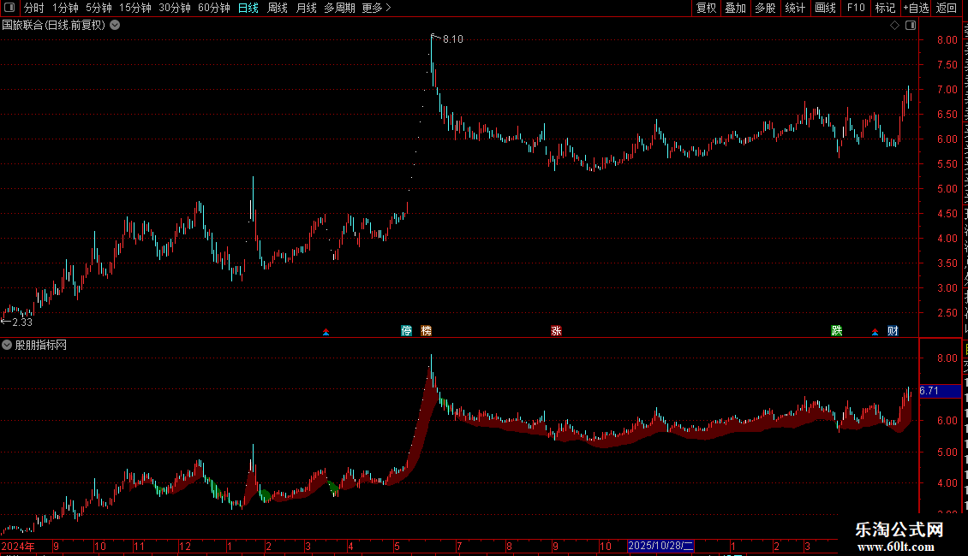
Task: Click the 8.10 high price label
Action: [x=452, y=39]
